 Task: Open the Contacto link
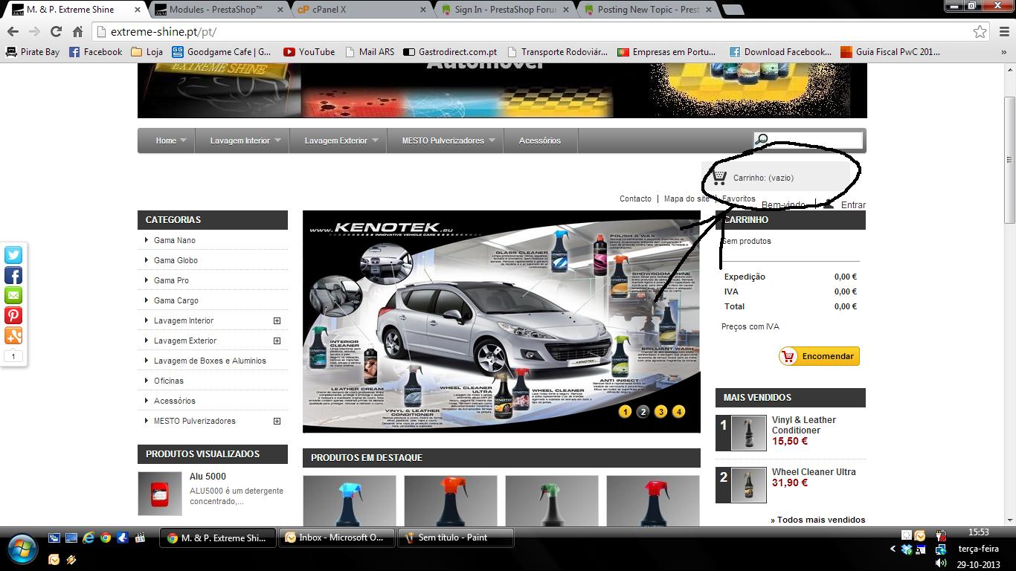coord(635,199)
